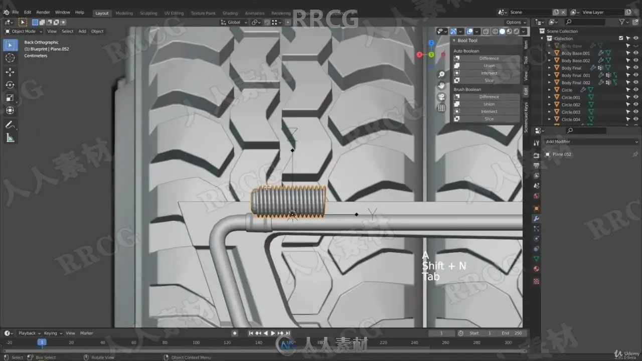Screen dimensions: 642x361
Task: Hide Circle.003 using its eye icon
Action: coord(636,112)
